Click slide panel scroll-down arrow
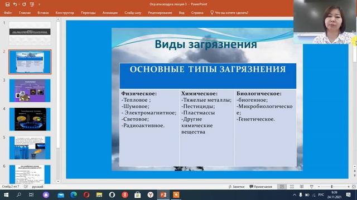The image size is (357, 200). tap(58, 182)
